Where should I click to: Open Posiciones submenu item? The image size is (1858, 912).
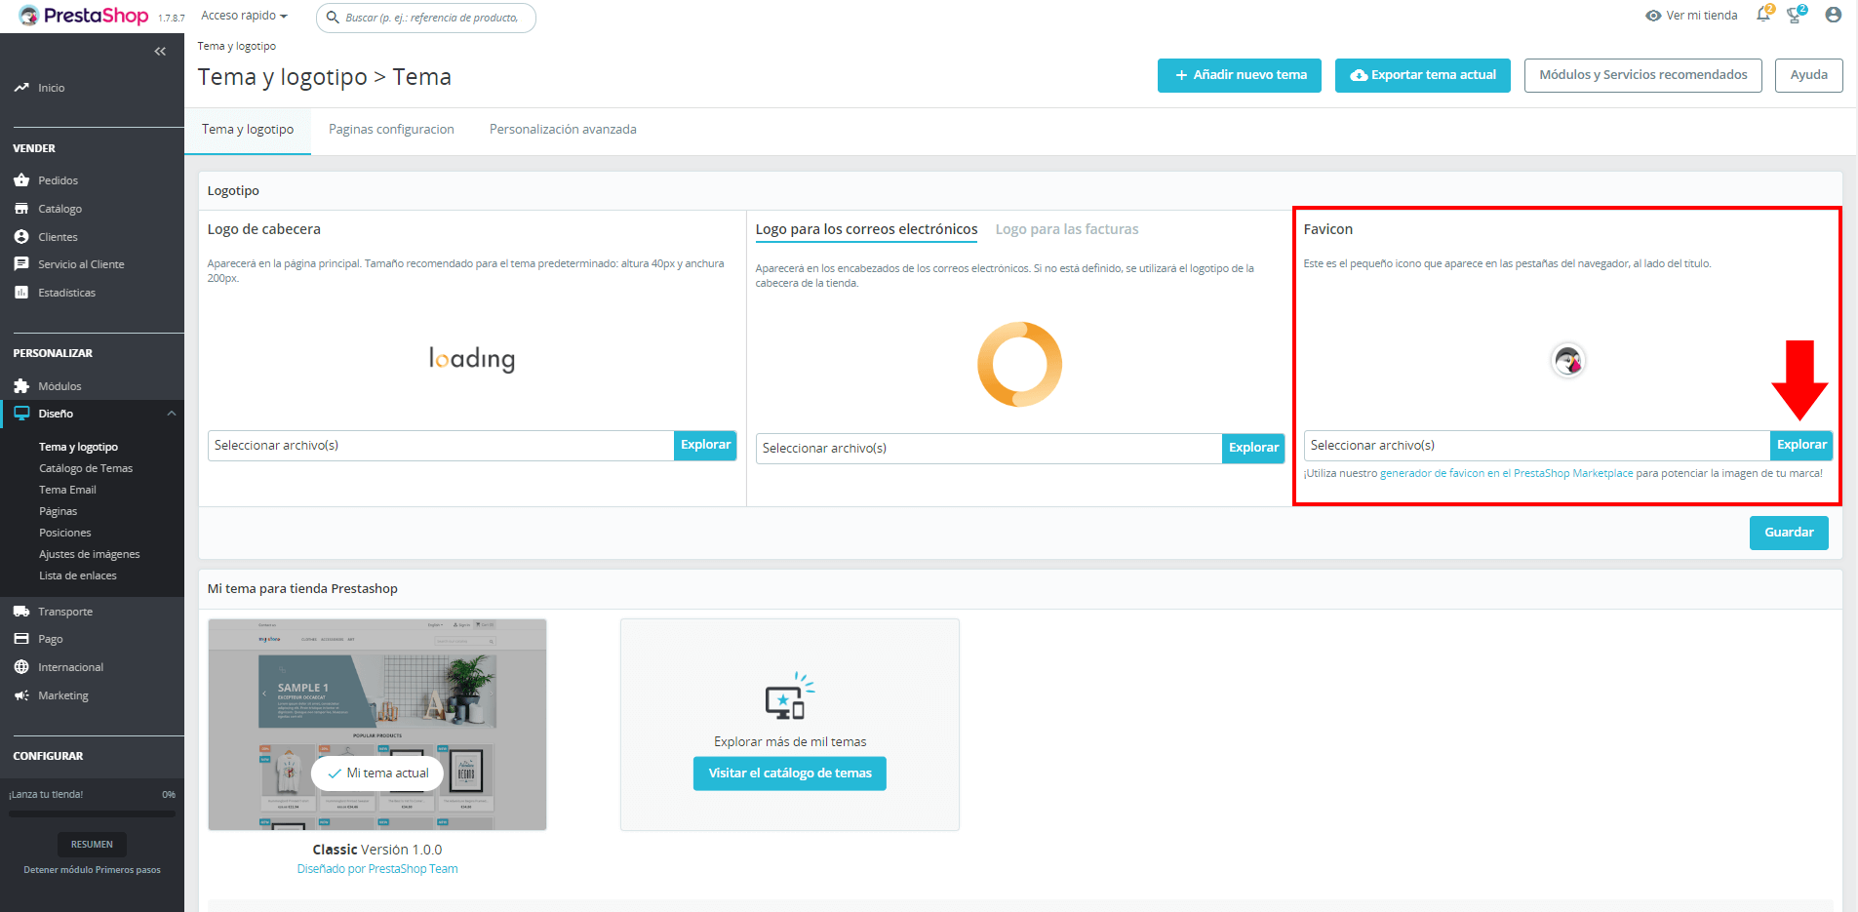click(65, 533)
